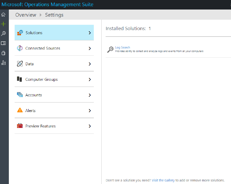Open Log Search from sidebar magnifier icon
This screenshot has height=184, width=231.
pyautogui.click(x=3, y=34)
